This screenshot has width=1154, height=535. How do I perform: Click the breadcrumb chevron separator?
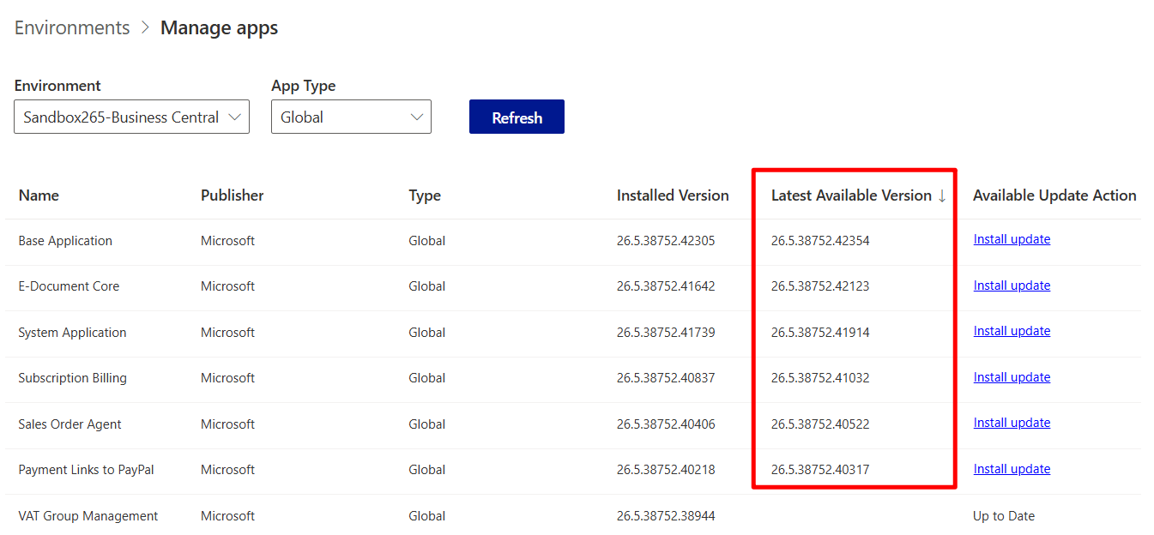point(145,27)
